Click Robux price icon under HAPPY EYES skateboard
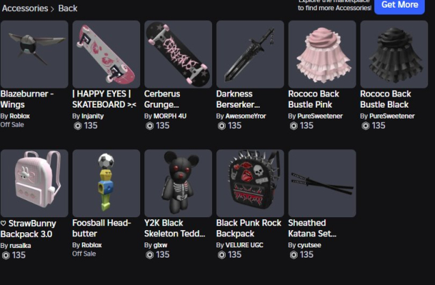The image size is (435, 285). (x=78, y=126)
